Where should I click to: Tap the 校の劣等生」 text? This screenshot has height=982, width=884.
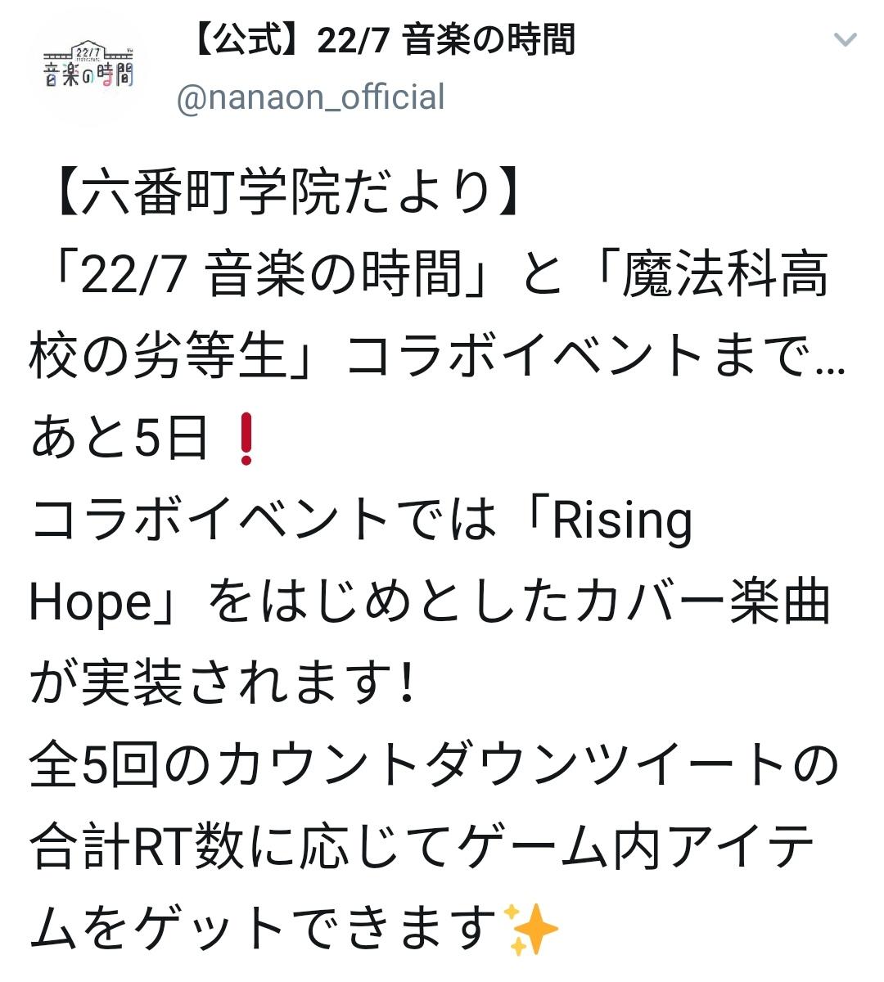(x=180, y=357)
